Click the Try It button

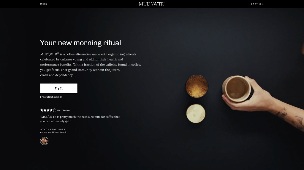pos(59,88)
